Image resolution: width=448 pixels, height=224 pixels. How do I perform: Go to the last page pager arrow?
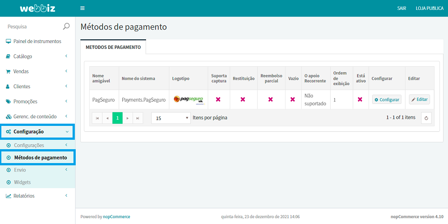[138, 118]
